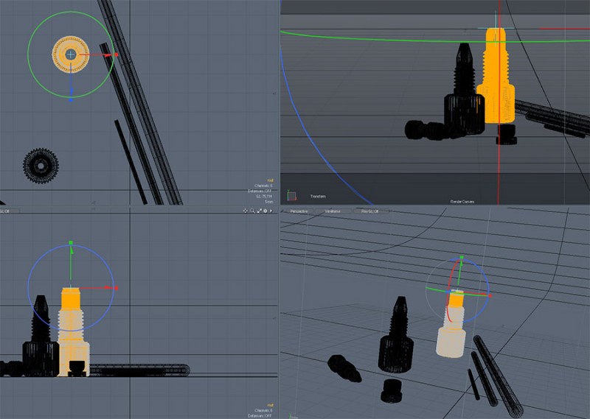
Task: Click the red X-axis arrow in bottom-left viewport
Action: (x=114, y=288)
